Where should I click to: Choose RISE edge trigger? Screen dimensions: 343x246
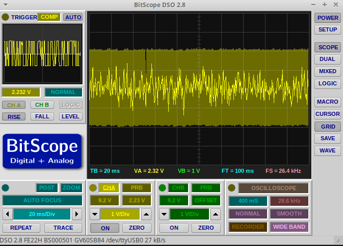coord(14,117)
